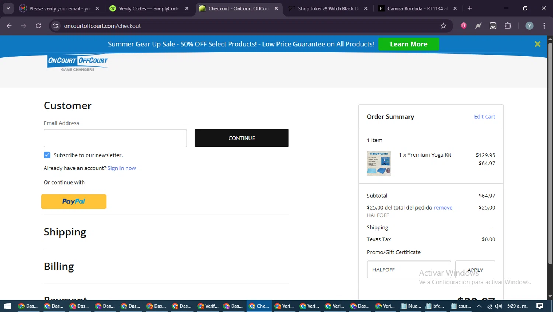Image resolution: width=553 pixels, height=312 pixels.
Task: Open the Nue... Notepad taskbar item
Action: 411,306
